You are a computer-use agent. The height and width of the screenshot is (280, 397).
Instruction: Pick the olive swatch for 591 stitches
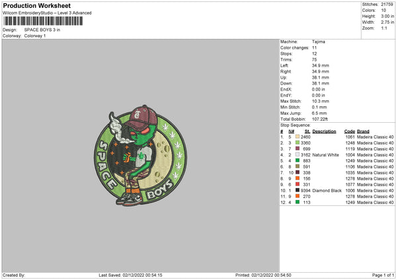(297, 166)
